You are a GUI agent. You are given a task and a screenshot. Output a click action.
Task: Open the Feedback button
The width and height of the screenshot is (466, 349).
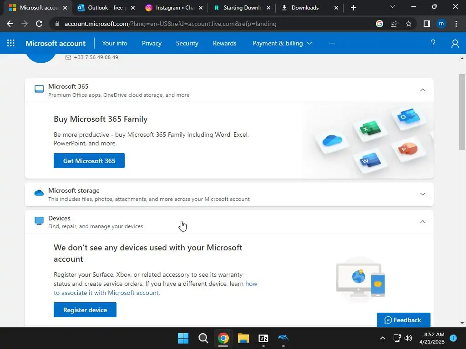coord(403,320)
